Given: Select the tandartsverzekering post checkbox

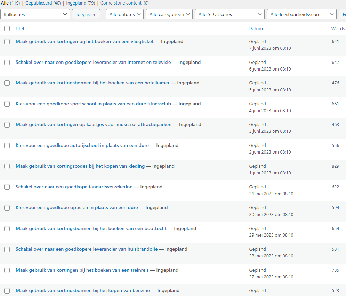Looking at the screenshot, I should tap(7, 187).
